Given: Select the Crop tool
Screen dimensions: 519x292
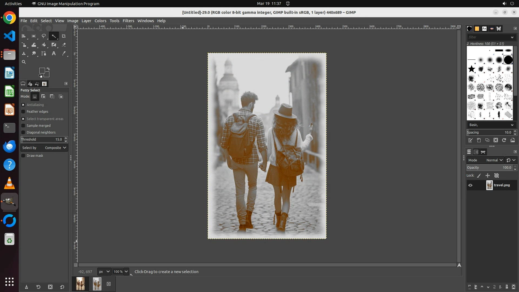Looking at the screenshot, I should [x=64, y=36].
